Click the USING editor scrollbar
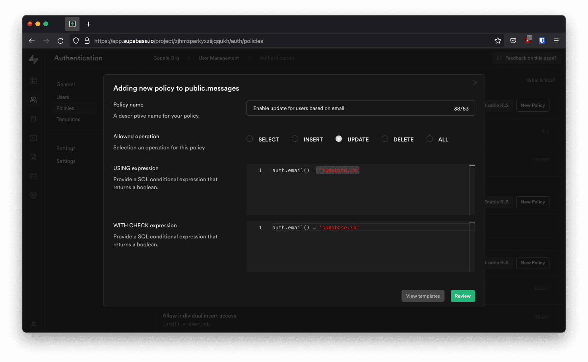Image resolution: width=588 pixels, height=362 pixels. tap(472, 190)
